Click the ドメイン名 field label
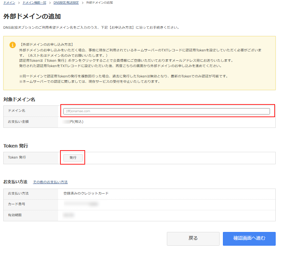This screenshot has height=255, width=283. (17, 110)
